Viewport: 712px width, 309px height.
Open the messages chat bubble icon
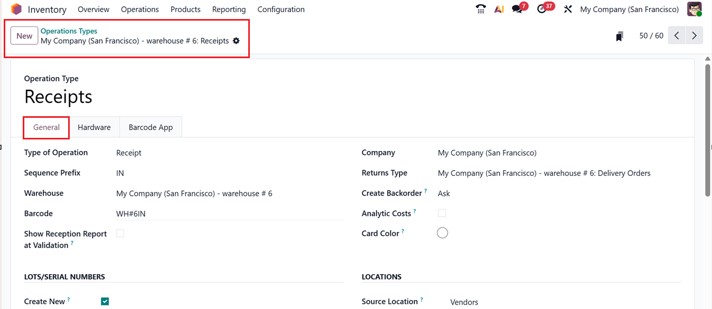click(518, 9)
